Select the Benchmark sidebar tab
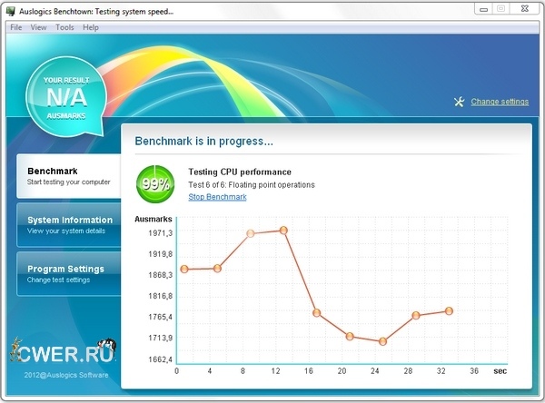The image size is (545, 403). [x=68, y=175]
